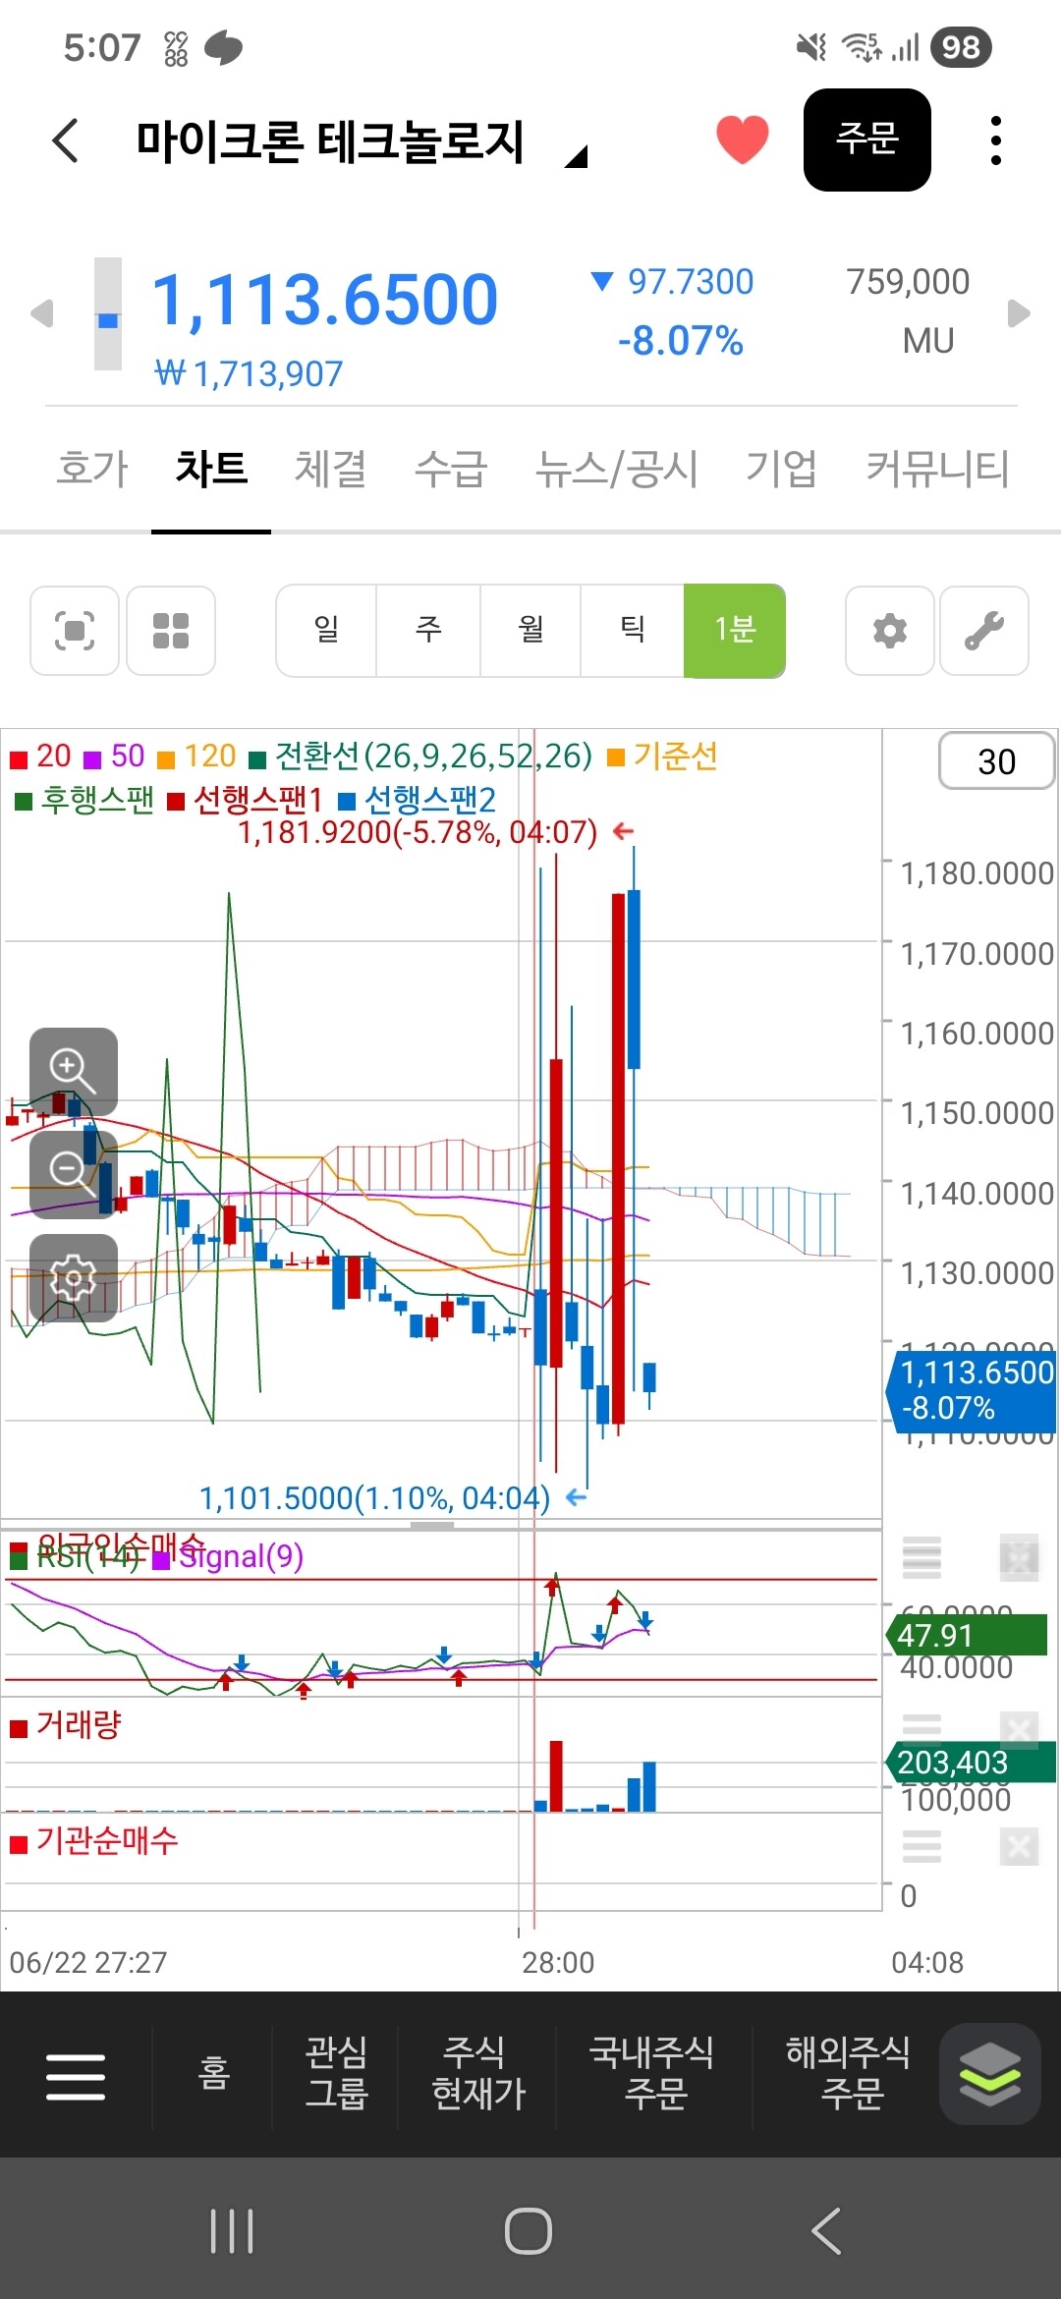Image resolution: width=1061 pixels, height=2299 pixels.
Task: Open overlay gear settings on chart
Action: [x=74, y=1278]
